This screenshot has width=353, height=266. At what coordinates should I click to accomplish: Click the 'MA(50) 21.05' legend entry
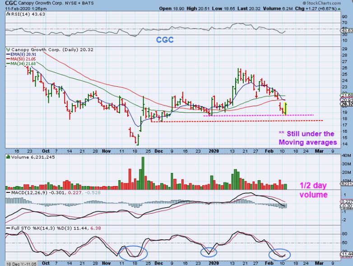[x=23, y=59]
